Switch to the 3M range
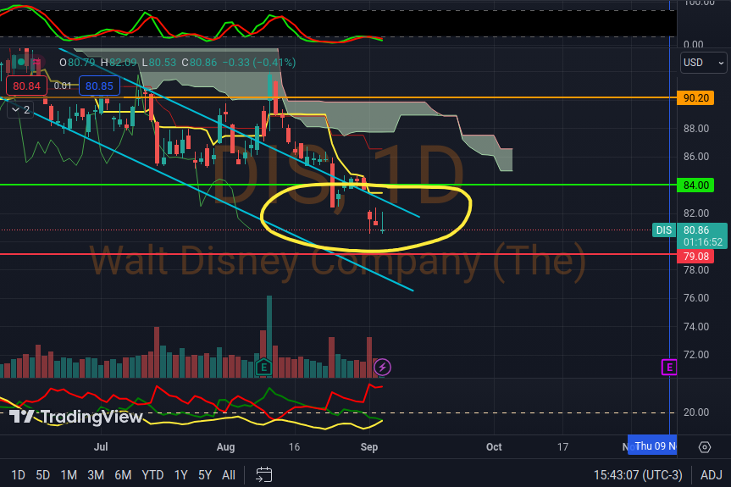731x487 pixels. pyautogui.click(x=96, y=475)
